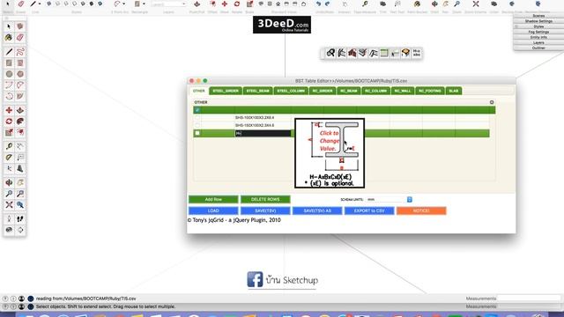
Task: Expand the Fog Settings tray panel
Action: click(x=538, y=32)
